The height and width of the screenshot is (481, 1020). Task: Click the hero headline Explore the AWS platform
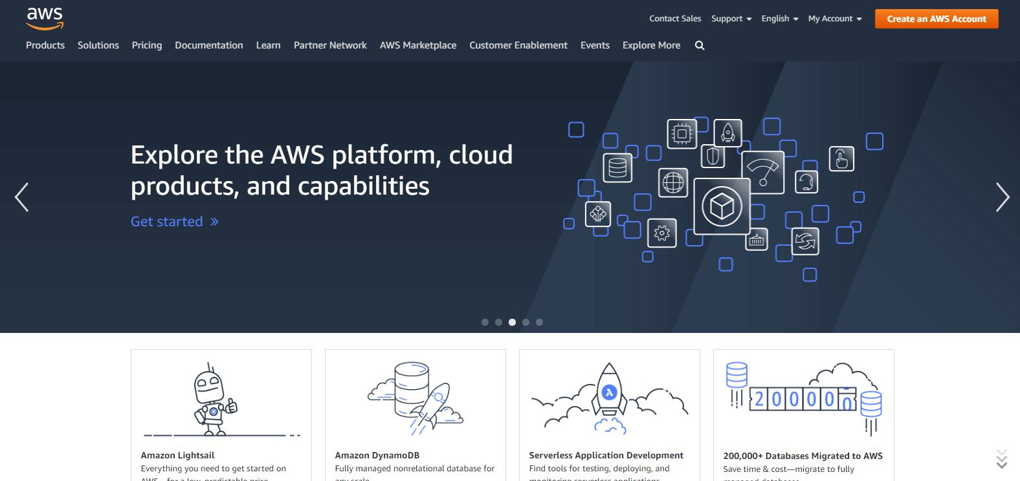[x=322, y=170]
